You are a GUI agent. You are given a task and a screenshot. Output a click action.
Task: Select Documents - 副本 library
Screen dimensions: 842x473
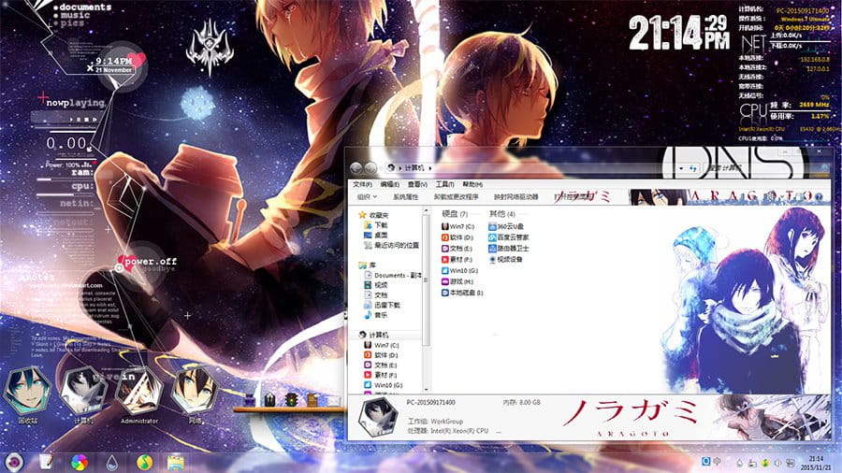[393, 275]
